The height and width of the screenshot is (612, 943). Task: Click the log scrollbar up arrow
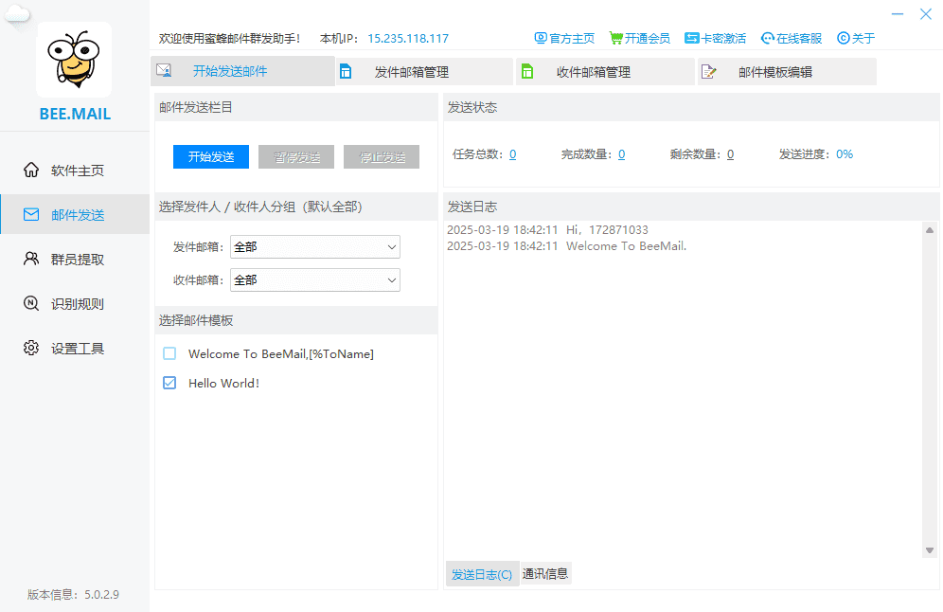coord(930,230)
